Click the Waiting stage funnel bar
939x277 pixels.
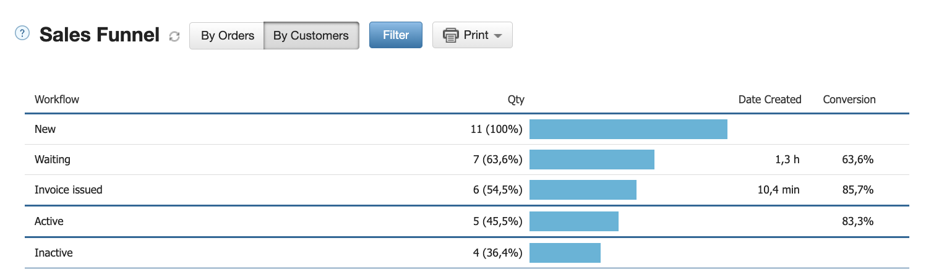592,160
